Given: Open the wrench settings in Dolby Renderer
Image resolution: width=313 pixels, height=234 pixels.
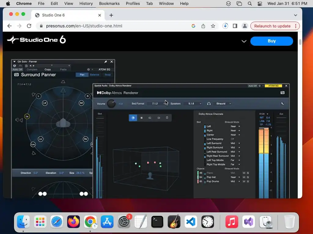Looking at the screenshot, I should tap(282, 104).
